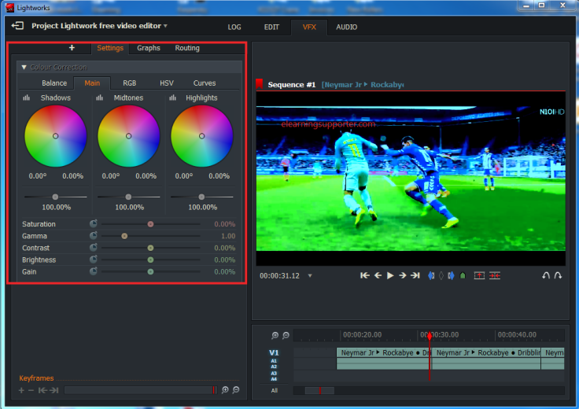This screenshot has height=409, width=579.
Task: Select the Main sub-tab
Action: [x=92, y=83]
